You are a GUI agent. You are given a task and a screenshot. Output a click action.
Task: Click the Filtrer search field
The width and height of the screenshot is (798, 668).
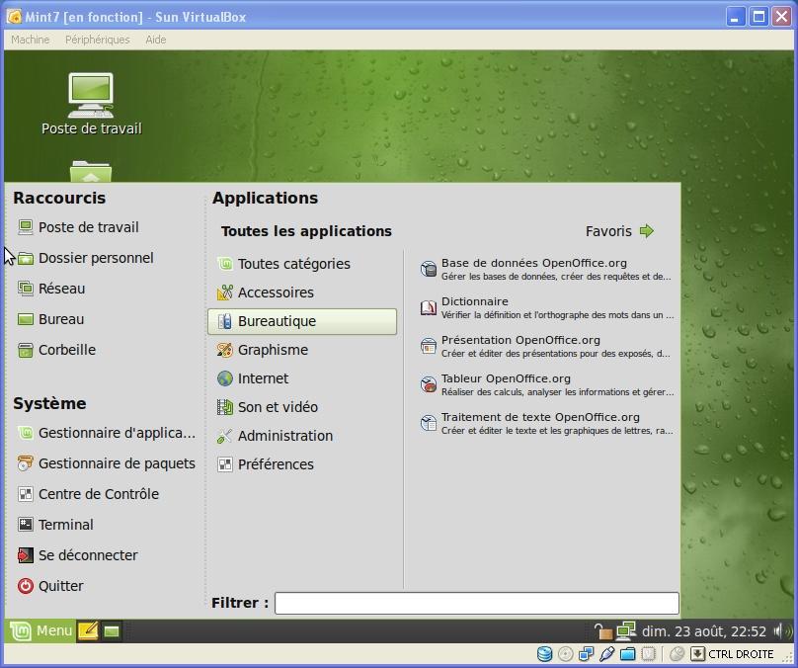pos(477,603)
